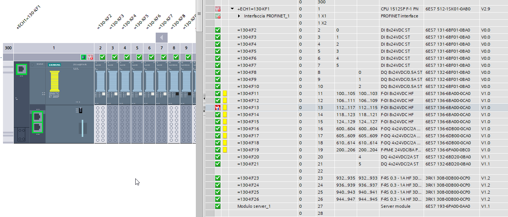Click the green RUN status icon on CPU
Screen dimensions: 508x217
(84, 57)
